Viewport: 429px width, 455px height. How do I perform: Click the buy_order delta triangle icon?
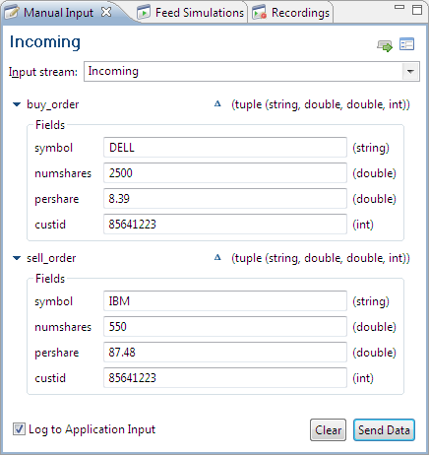click(217, 104)
